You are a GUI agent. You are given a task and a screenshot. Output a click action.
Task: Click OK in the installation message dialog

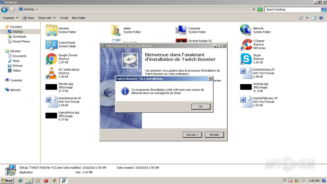[x=201, y=107]
